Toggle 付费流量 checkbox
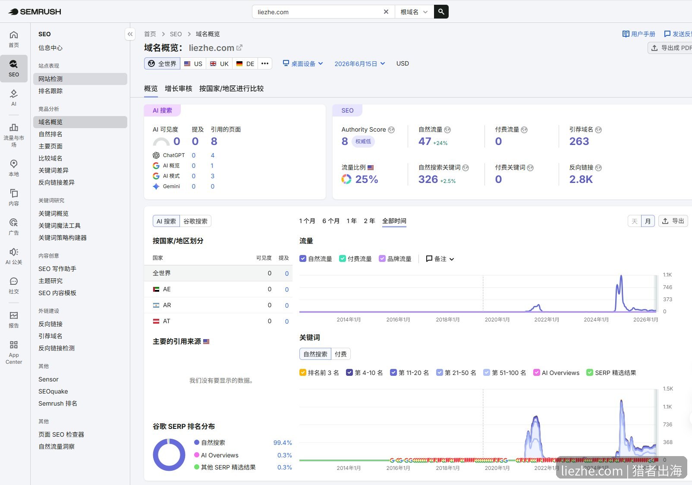The image size is (692, 485). 343,258
